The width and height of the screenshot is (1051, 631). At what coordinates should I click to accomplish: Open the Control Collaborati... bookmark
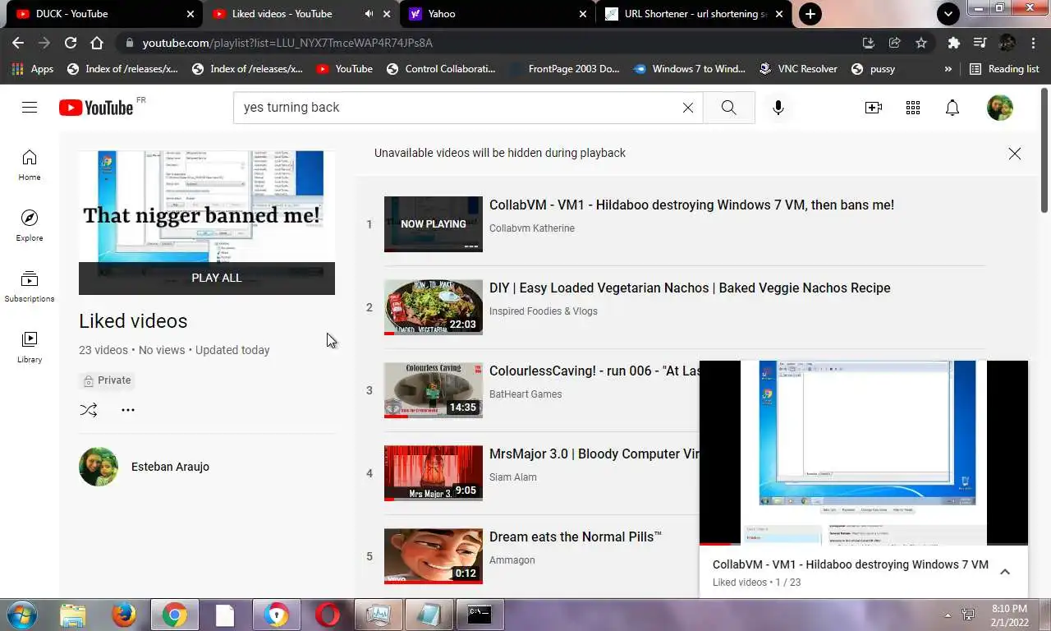click(441, 69)
